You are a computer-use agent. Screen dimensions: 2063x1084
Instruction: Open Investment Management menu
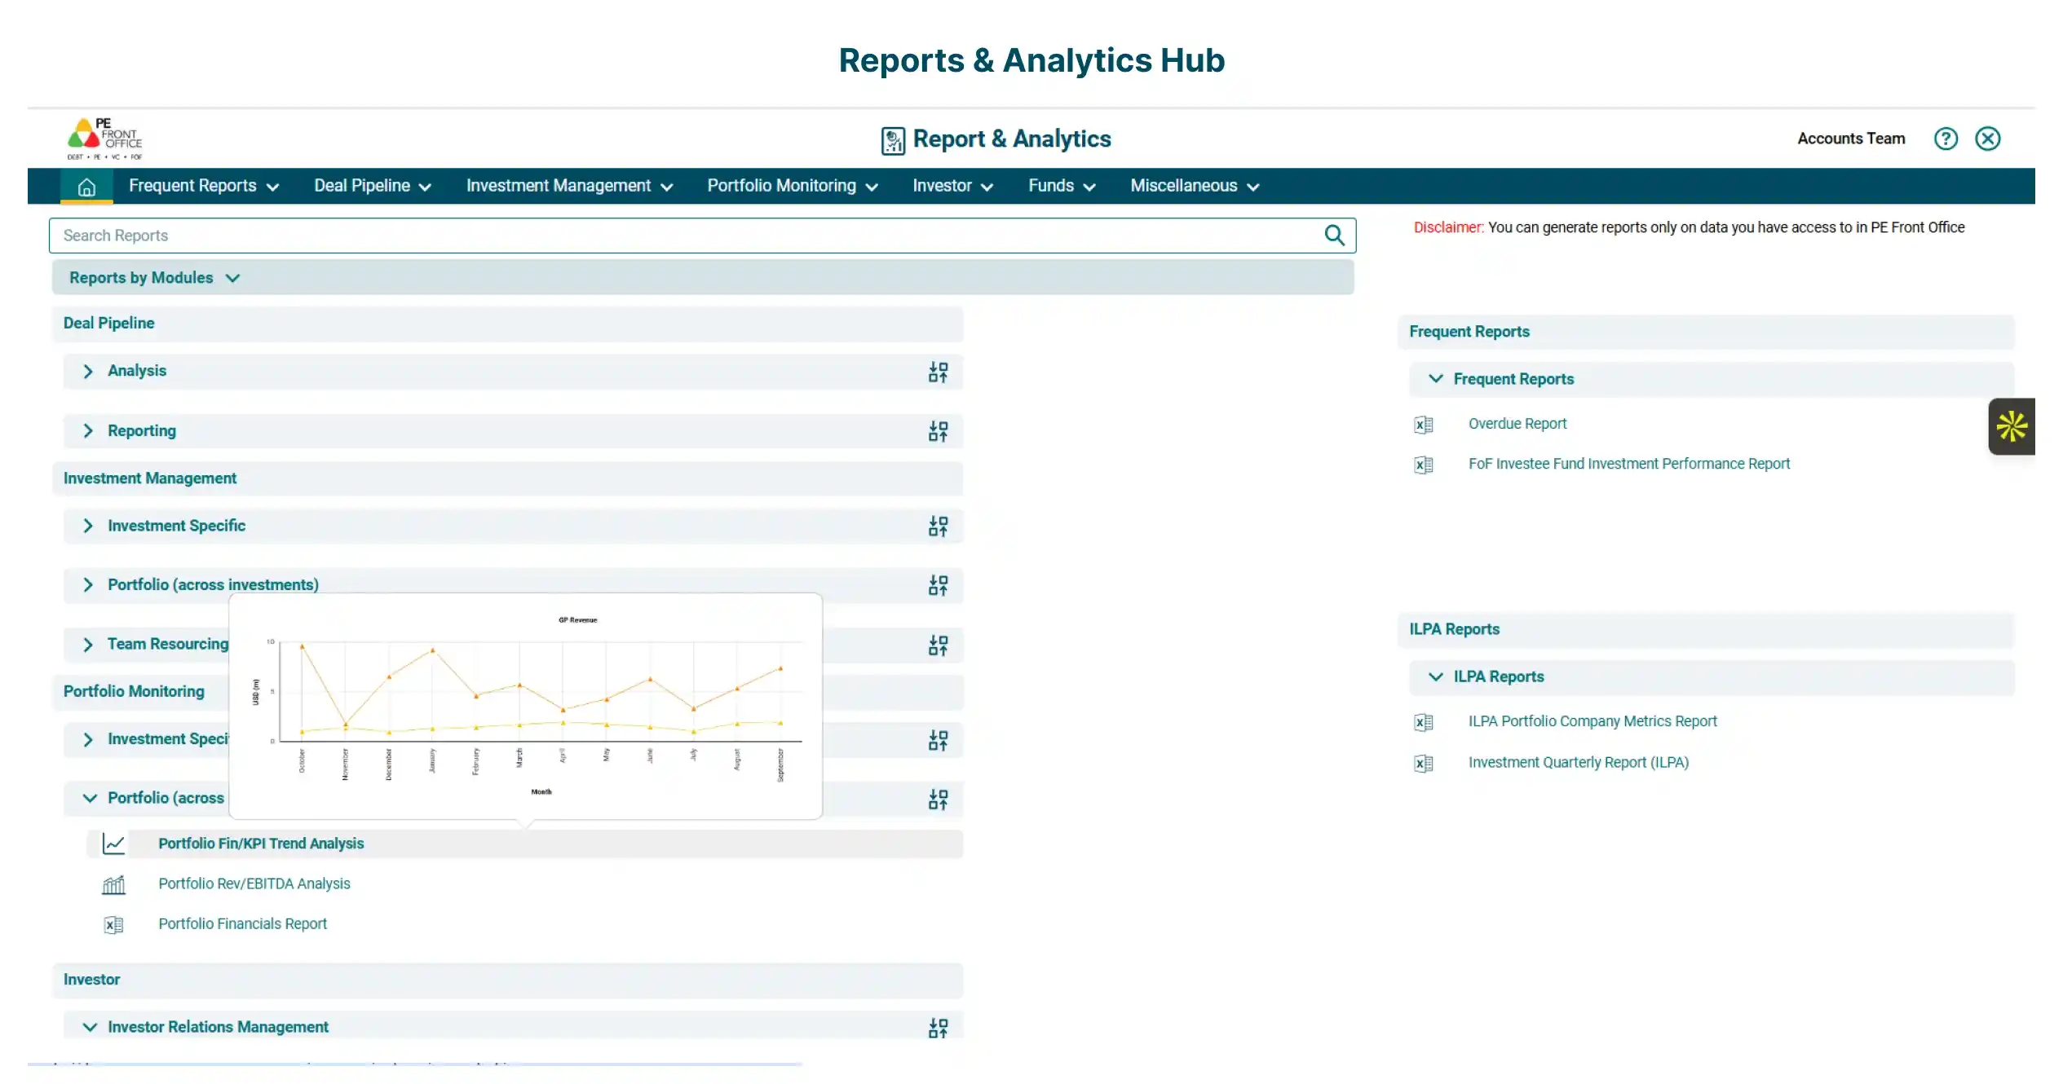(569, 186)
